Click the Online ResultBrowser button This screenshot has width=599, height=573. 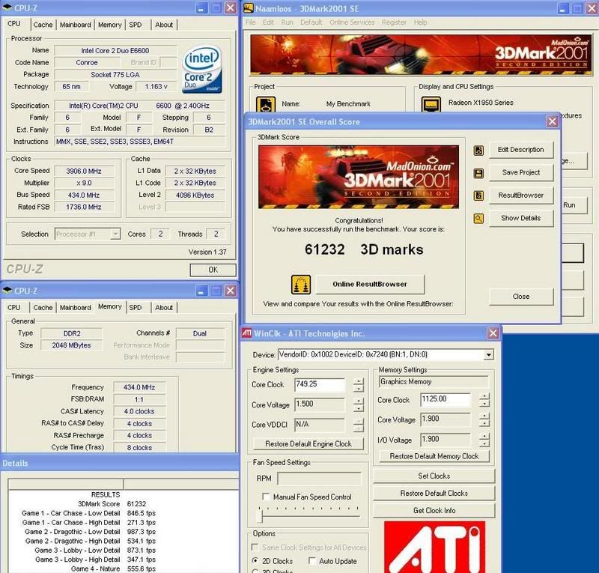370,284
